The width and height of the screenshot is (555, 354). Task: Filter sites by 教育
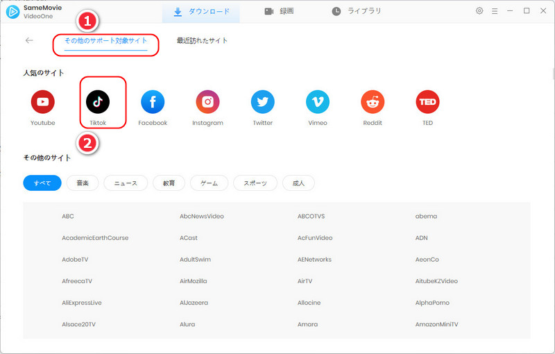click(169, 183)
